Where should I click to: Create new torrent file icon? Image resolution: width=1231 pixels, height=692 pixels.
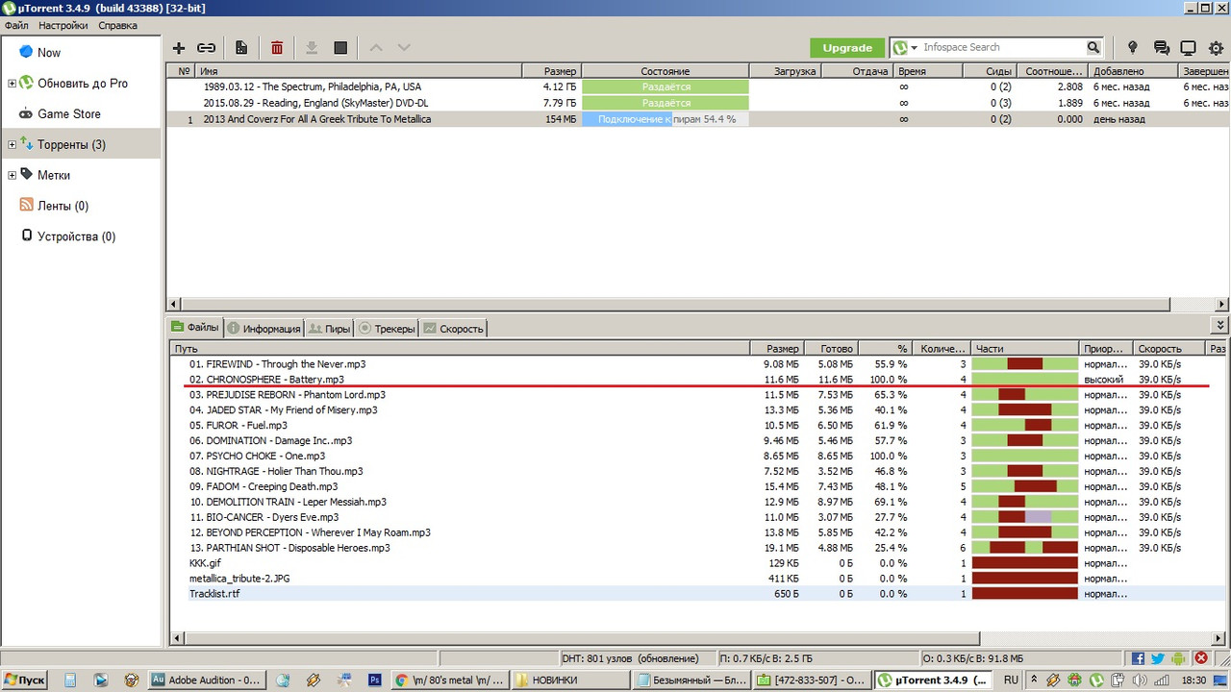click(x=241, y=47)
